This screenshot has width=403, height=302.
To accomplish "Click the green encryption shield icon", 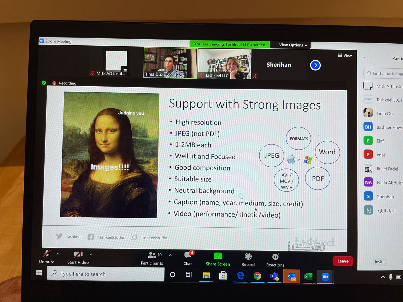I will click(44, 83).
